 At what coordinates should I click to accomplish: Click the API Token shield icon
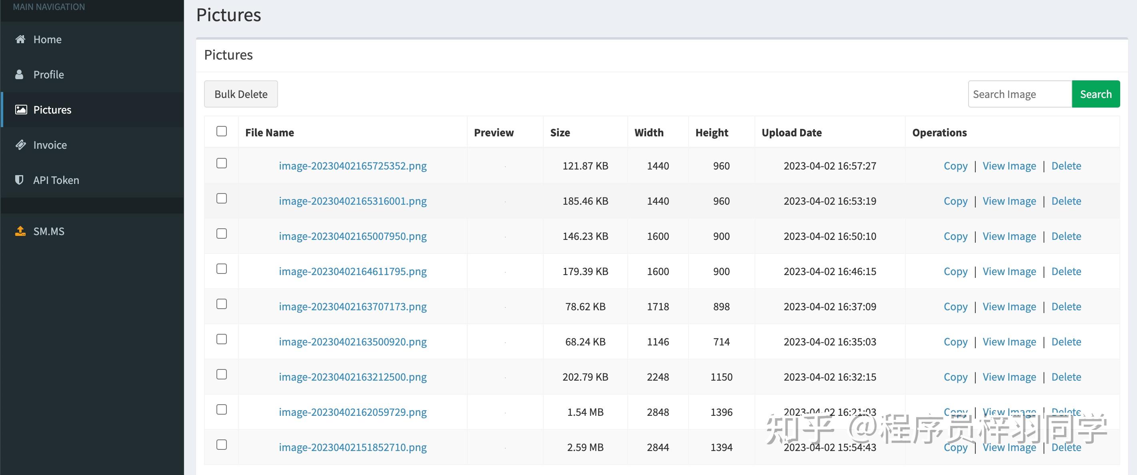click(x=20, y=180)
